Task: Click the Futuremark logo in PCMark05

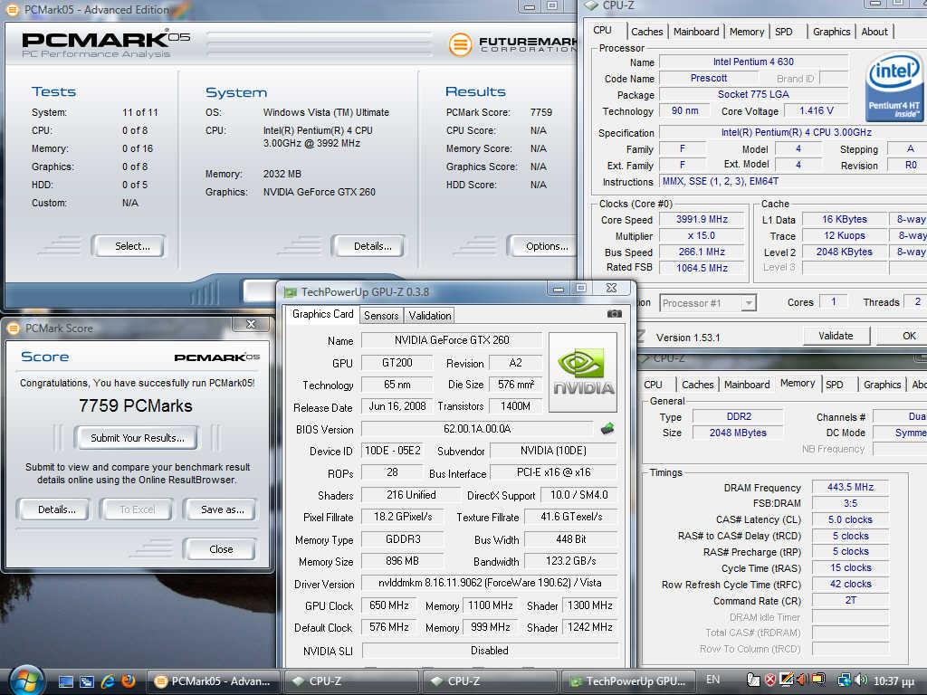Action: 512,44
